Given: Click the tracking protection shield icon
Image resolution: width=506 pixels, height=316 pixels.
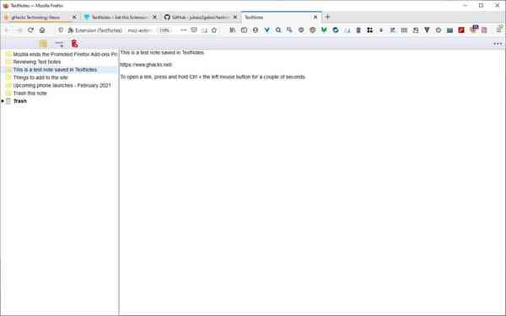Looking at the screenshot, I should (x=61, y=30).
